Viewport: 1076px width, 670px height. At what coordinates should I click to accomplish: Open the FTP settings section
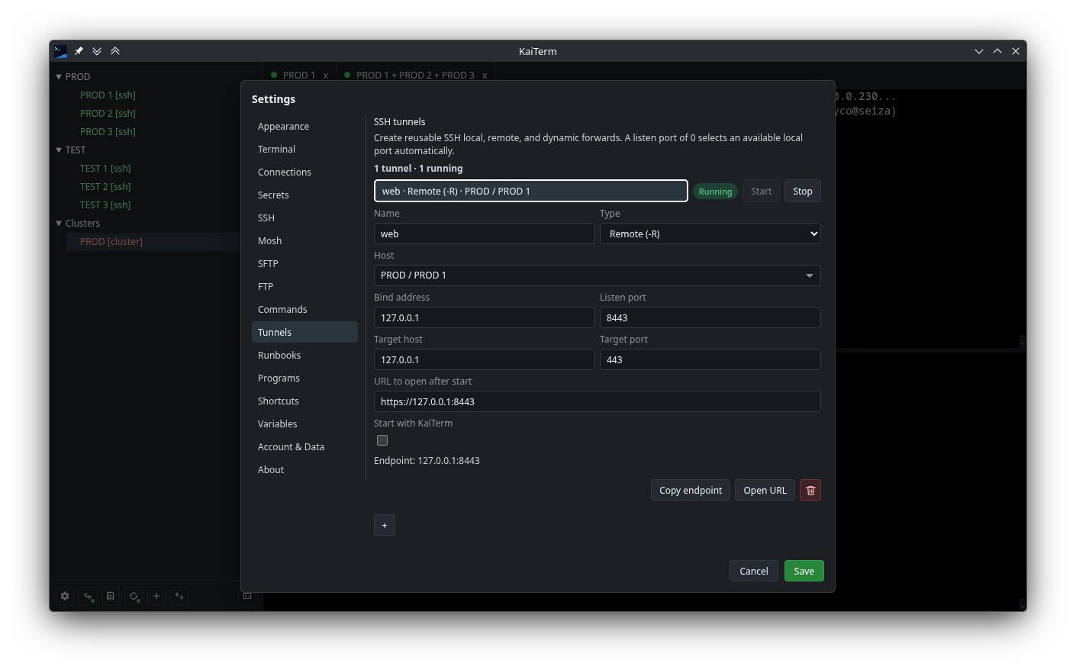pyautogui.click(x=304, y=286)
